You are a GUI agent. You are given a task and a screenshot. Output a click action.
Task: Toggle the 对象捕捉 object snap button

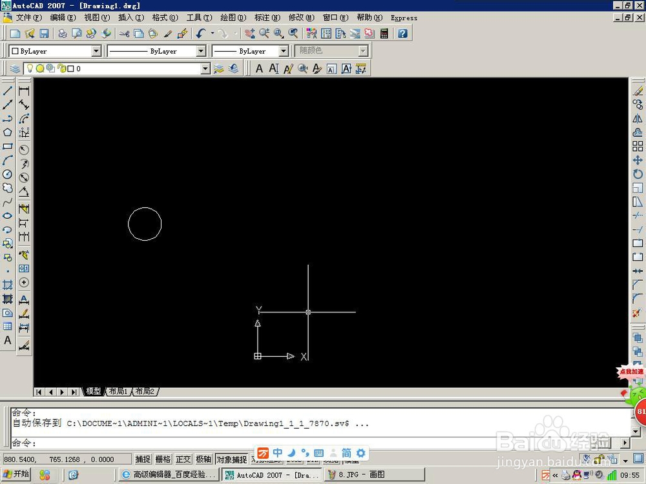[x=232, y=459]
